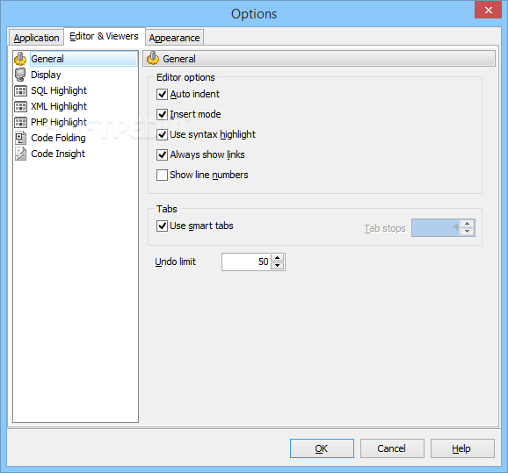Click the Display monitor icon

point(20,75)
